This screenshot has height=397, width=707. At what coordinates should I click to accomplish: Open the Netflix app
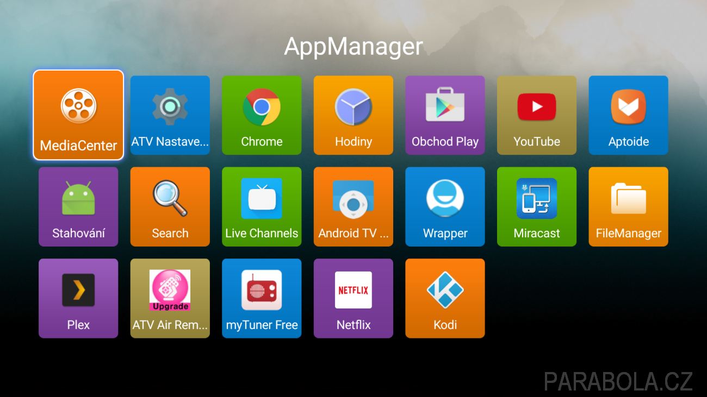353,298
